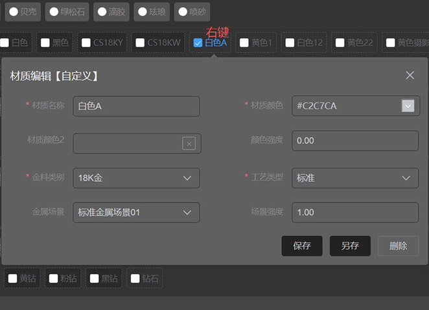This screenshot has height=310, width=429.
Task: Open the 工艺类型 dropdown showing 标准
Action: pos(355,178)
